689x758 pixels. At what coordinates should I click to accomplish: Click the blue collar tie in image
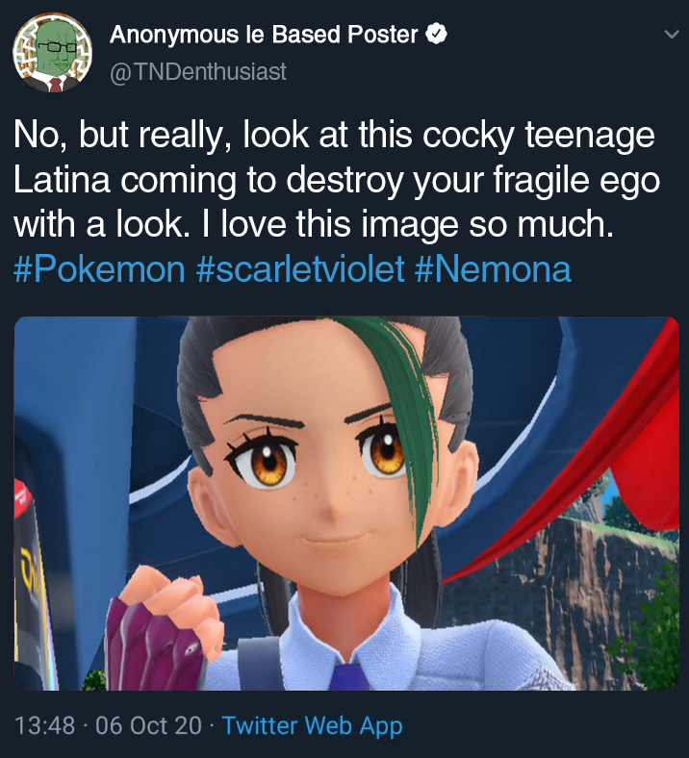pos(351,677)
